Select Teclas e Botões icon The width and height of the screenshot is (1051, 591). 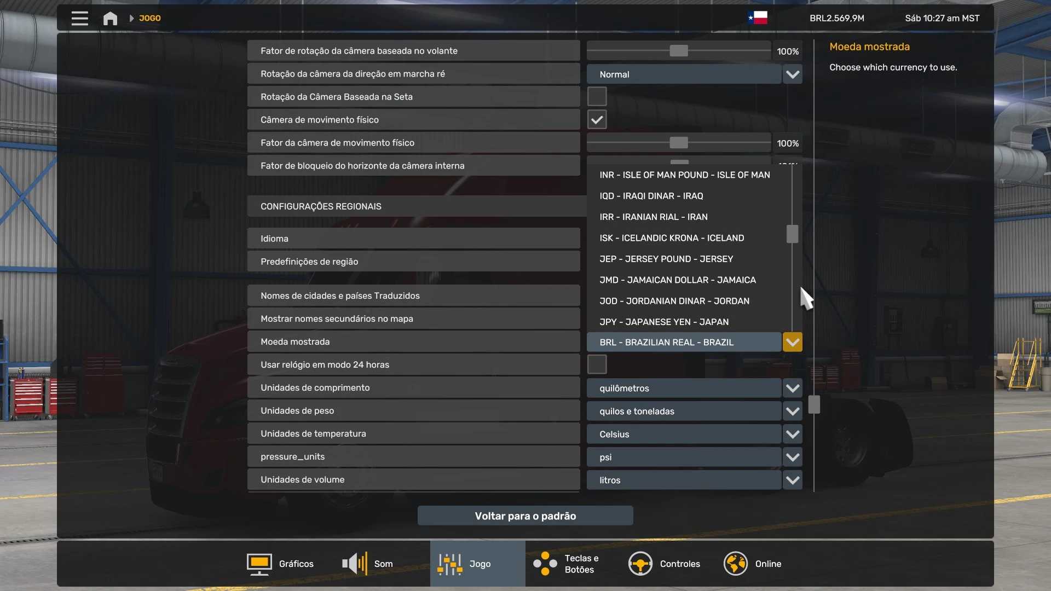pyautogui.click(x=545, y=564)
